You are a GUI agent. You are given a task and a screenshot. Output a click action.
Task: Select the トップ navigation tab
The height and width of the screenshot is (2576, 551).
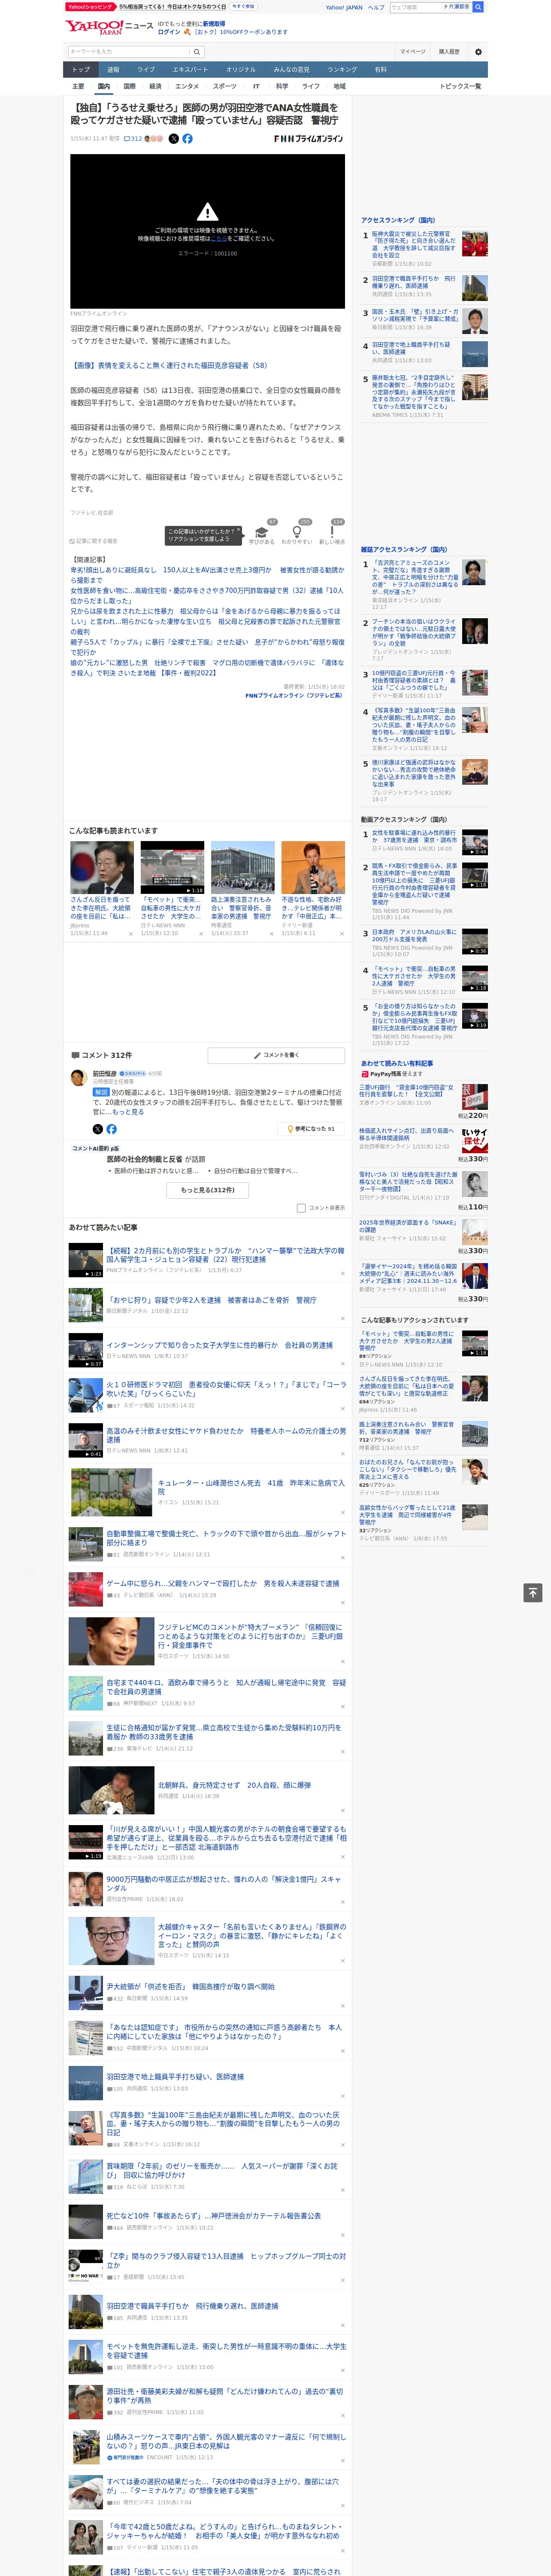point(81,70)
